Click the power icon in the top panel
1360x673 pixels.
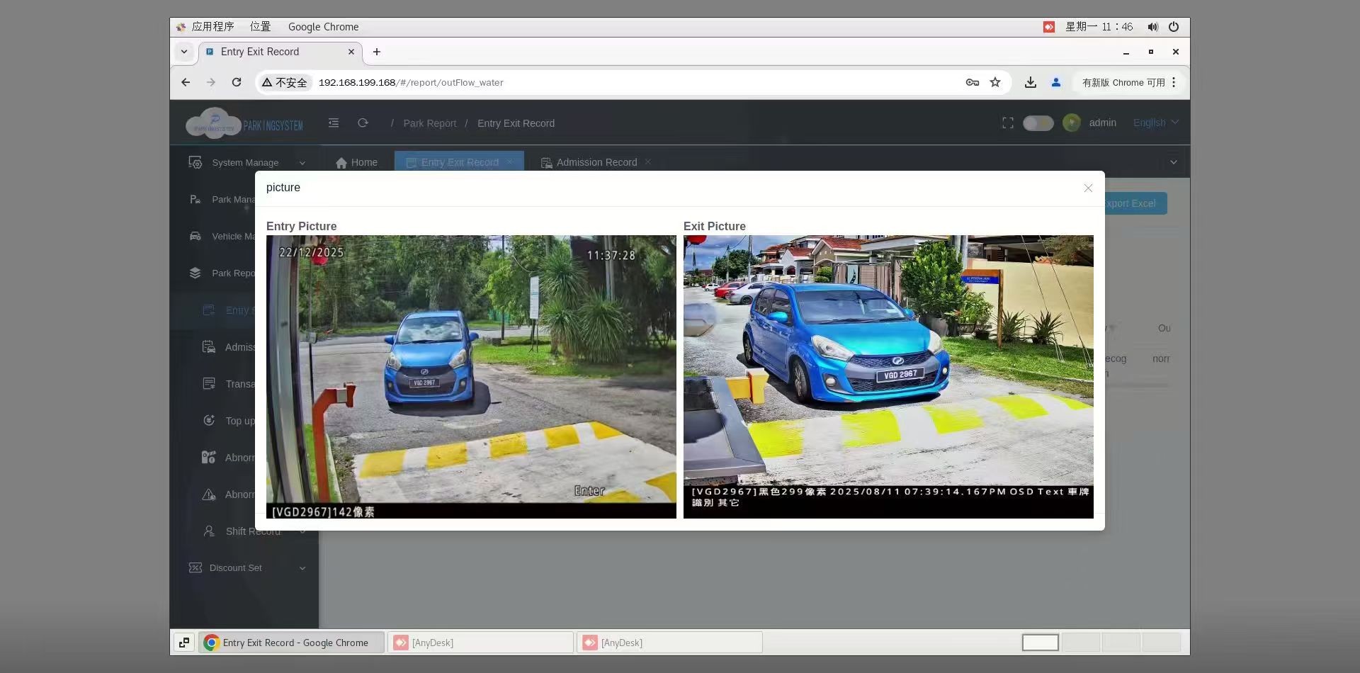coord(1174,26)
